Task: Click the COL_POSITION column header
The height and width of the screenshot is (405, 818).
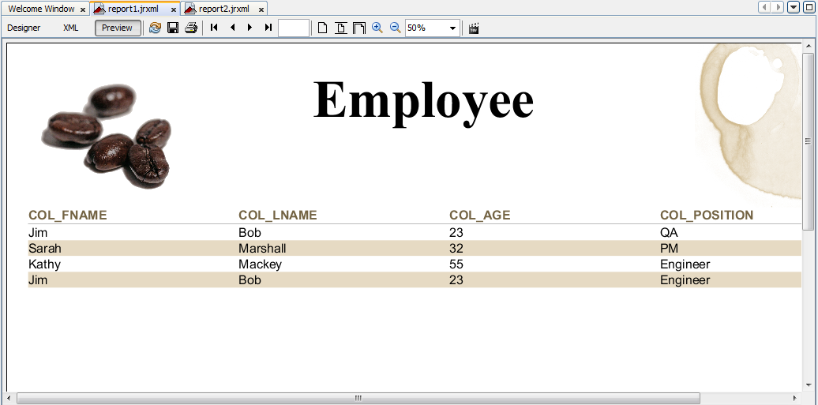Action: [x=707, y=215]
